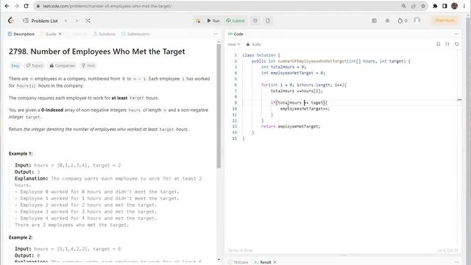Click the zoom magnifier icon in address bar
This screenshot has height=265, width=471.
tap(404, 6)
